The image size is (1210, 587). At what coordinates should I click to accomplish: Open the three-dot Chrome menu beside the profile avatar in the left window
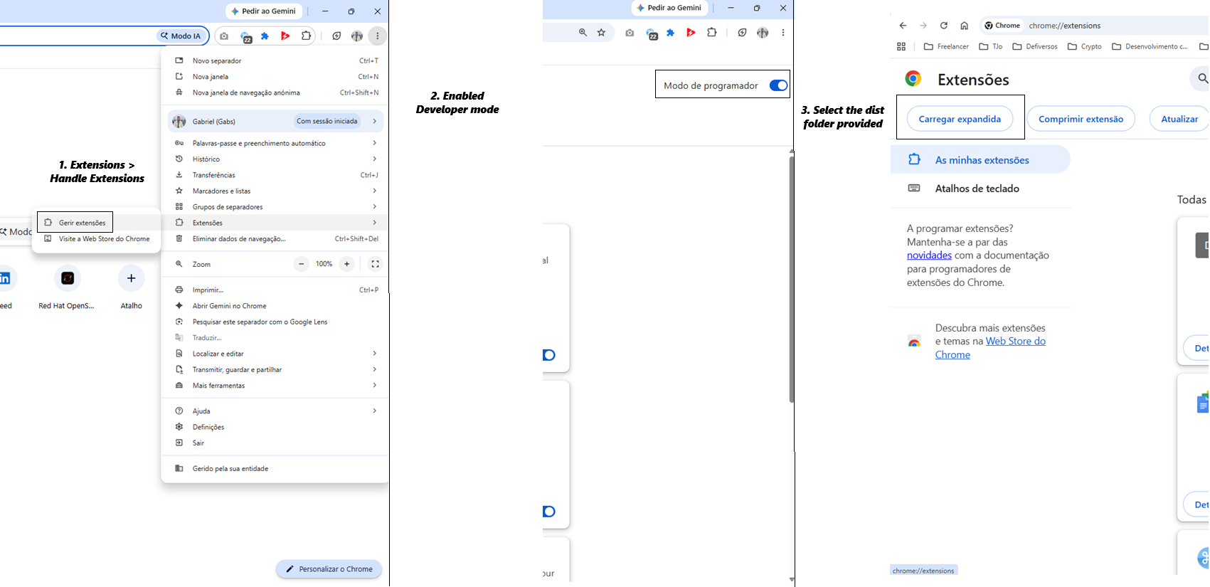click(378, 36)
